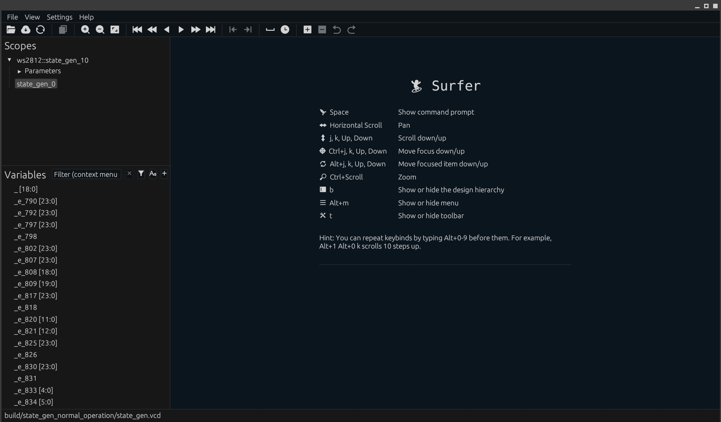The image size is (721, 422).
Task: Jump one page left (double arrow)
Action: (152, 30)
